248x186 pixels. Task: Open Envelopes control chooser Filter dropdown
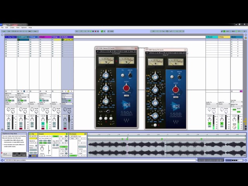[73, 139]
